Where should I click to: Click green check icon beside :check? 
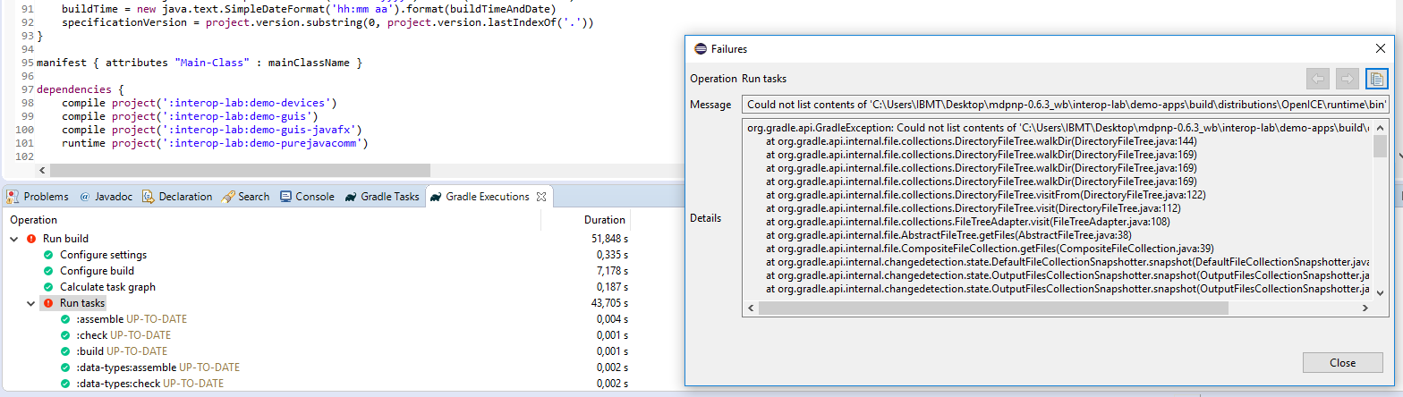[x=65, y=335]
